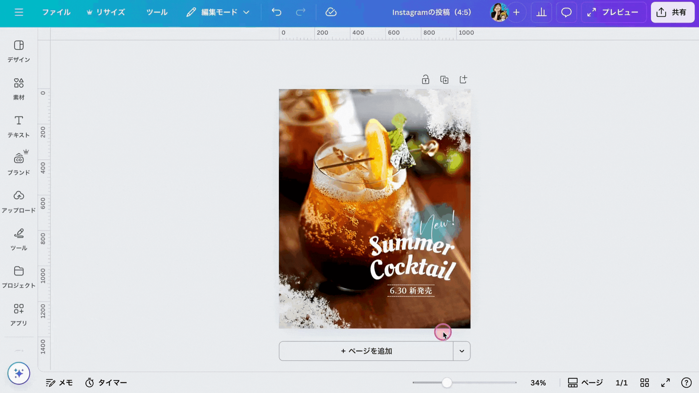Open the リサイズ menu
Viewport: 699px width, 393px height.
pyautogui.click(x=106, y=12)
